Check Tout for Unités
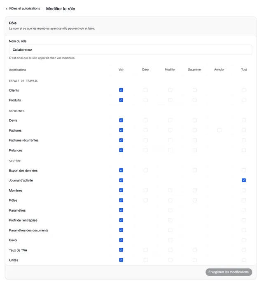Screen dimensions: 280x285 (x=244, y=260)
